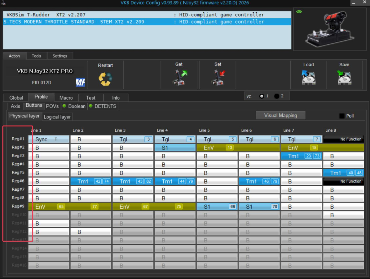Click the Sync cell in Reg#1
The height and width of the screenshot is (279, 370).
point(49,139)
